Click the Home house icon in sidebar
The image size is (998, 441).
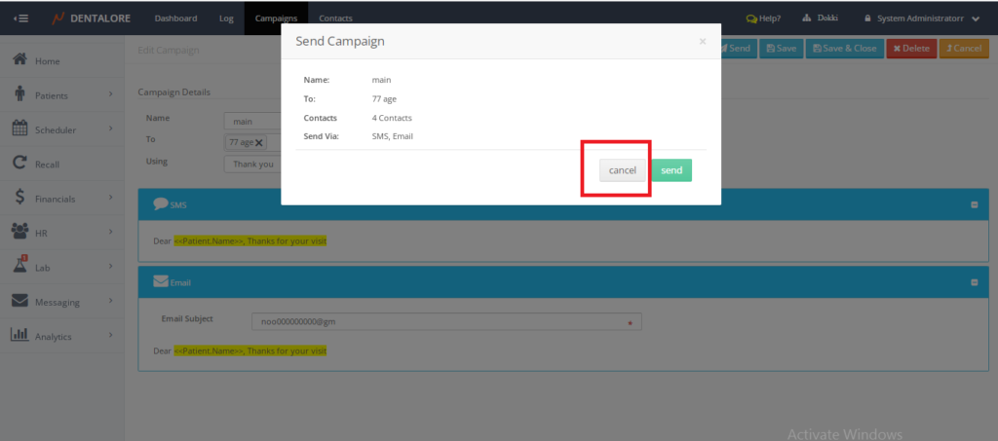coord(19,60)
